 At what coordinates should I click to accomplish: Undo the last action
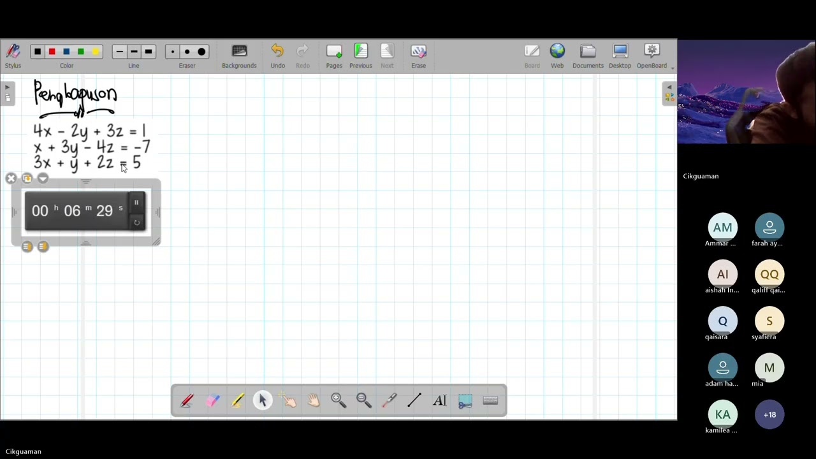277,55
